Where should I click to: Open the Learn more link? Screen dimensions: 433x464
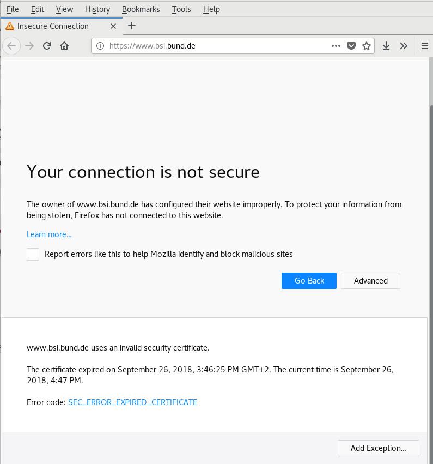coord(49,234)
